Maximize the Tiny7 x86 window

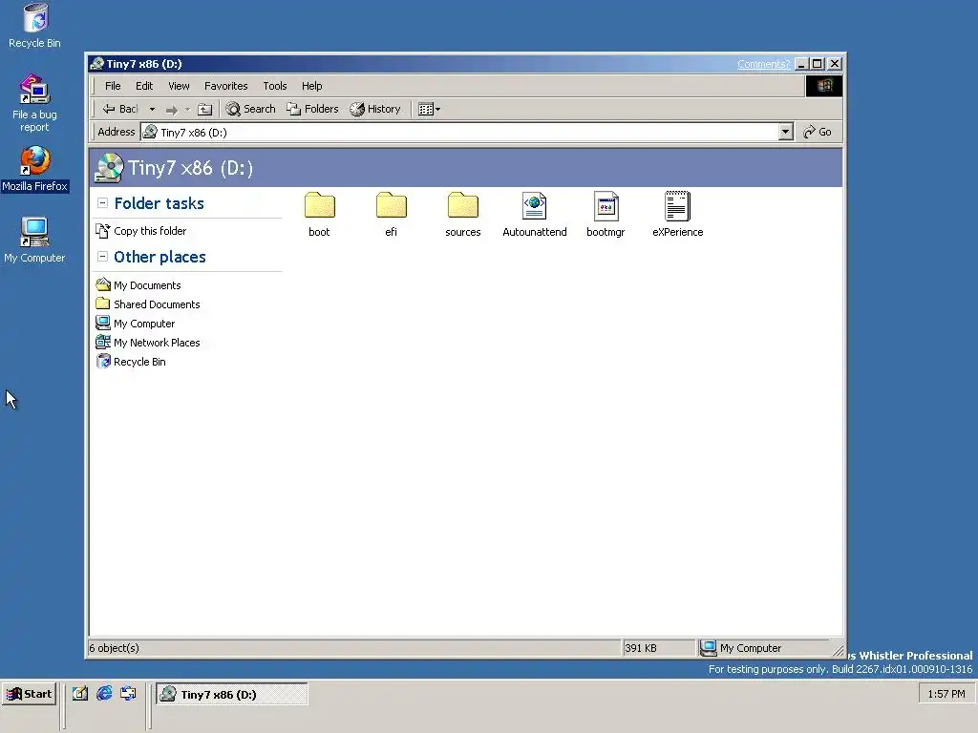pos(818,64)
